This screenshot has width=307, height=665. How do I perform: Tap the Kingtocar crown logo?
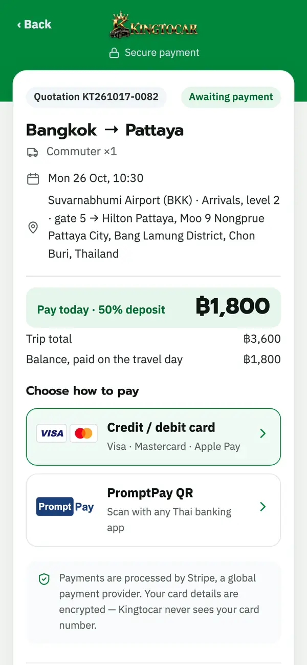(x=153, y=25)
